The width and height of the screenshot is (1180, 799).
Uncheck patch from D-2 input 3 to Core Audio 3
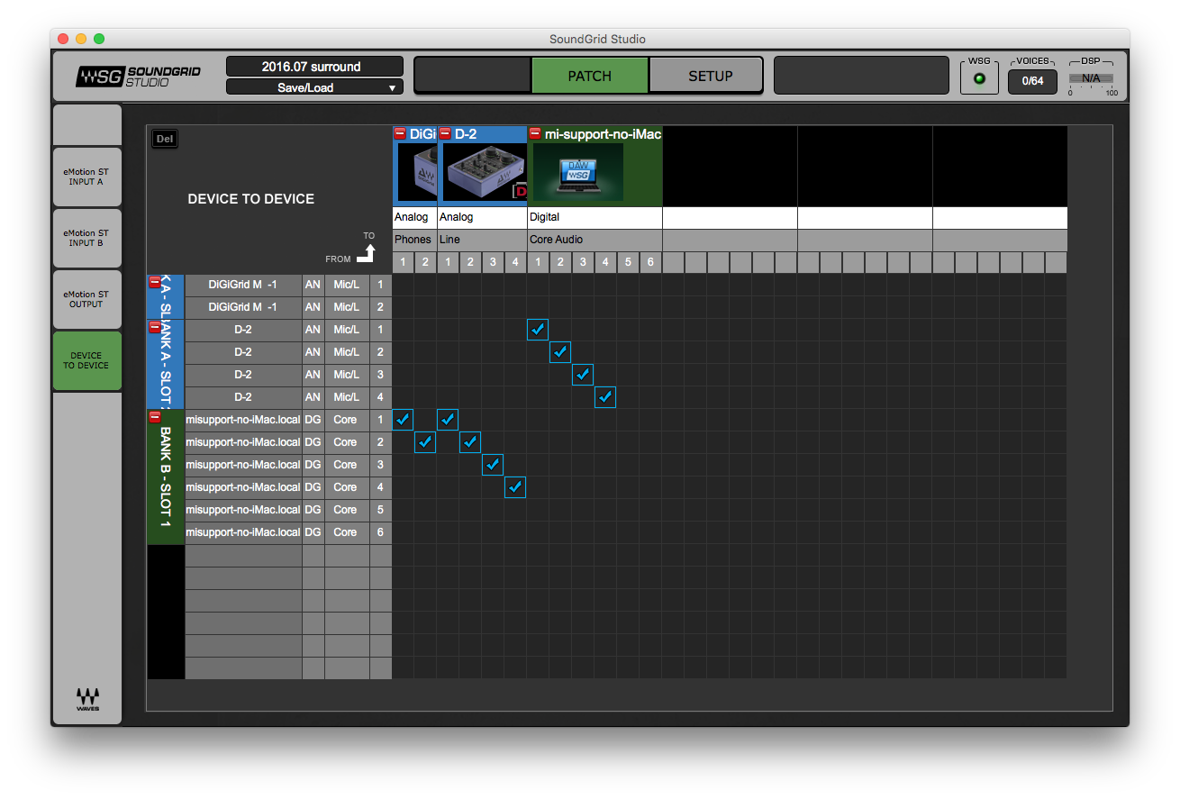[583, 375]
